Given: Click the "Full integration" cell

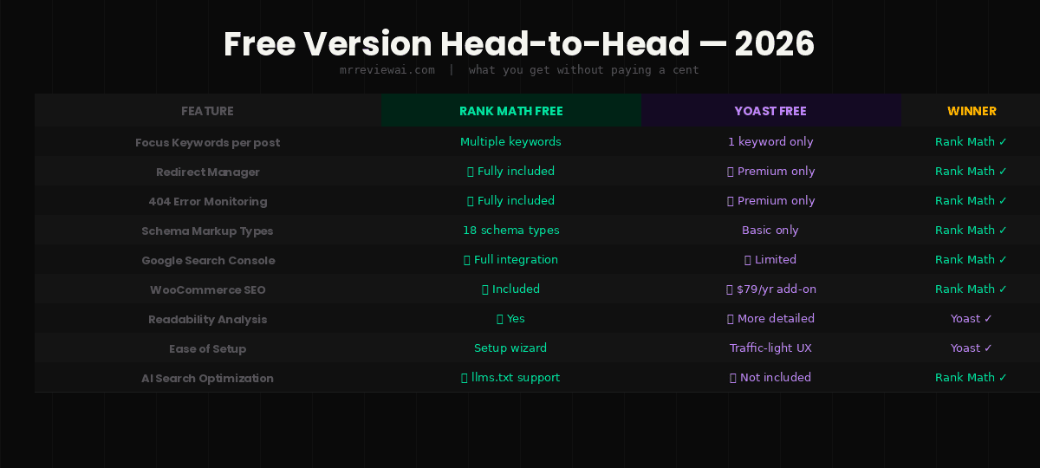Looking at the screenshot, I should coord(510,259).
